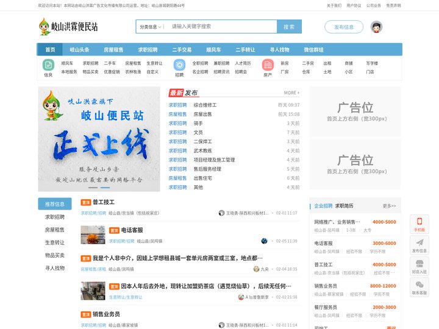439x329 pixels.
Task: Switch to the 企业招聘 tab
Action: click(323, 206)
